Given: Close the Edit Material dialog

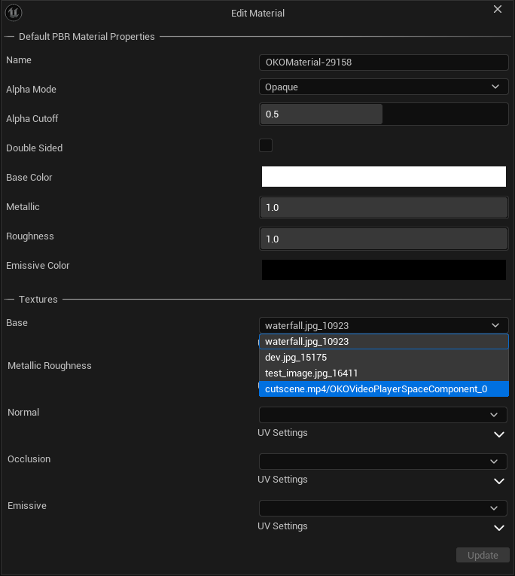Looking at the screenshot, I should [x=498, y=9].
